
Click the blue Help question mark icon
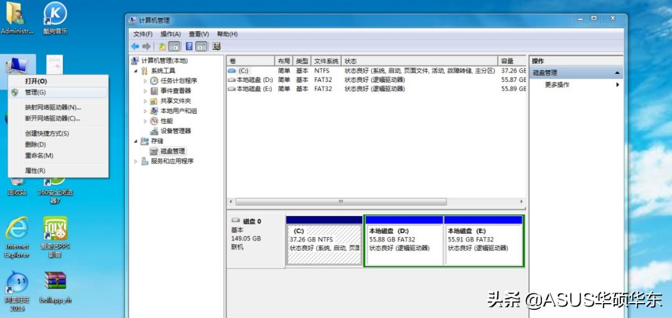pos(189,46)
